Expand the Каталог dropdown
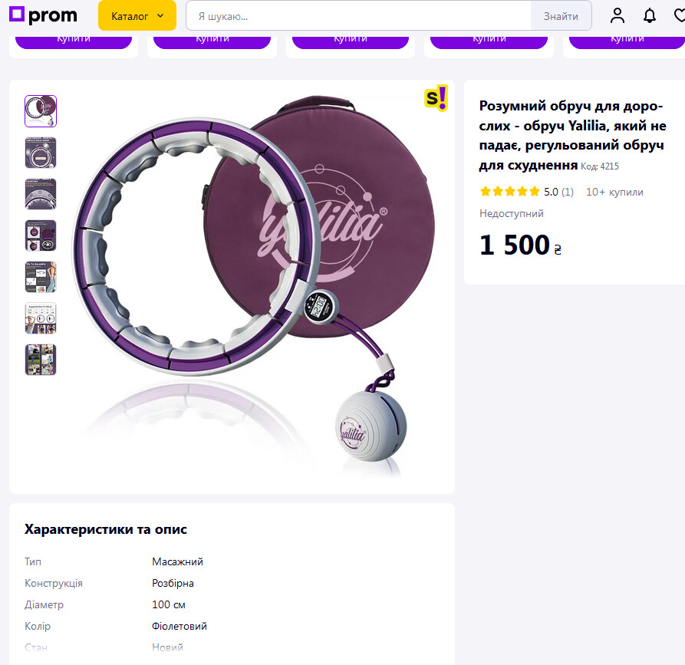This screenshot has height=665, width=685. point(137,16)
